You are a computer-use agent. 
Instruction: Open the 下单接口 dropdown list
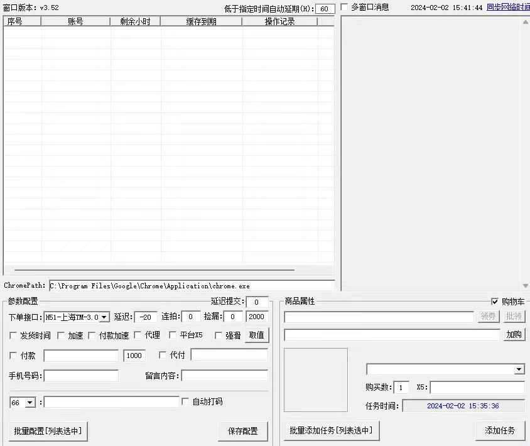tap(104, 317)
